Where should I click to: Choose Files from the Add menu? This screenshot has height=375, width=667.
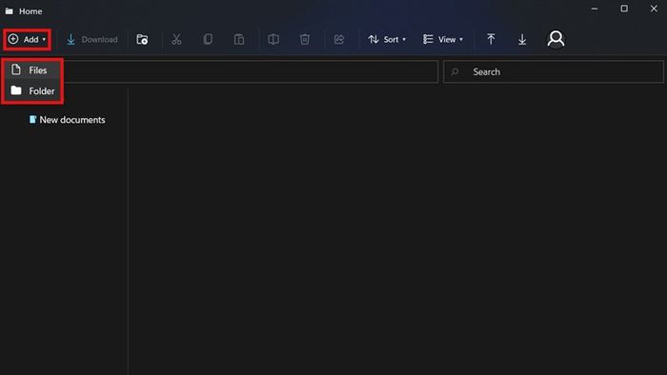pos(32,70)
